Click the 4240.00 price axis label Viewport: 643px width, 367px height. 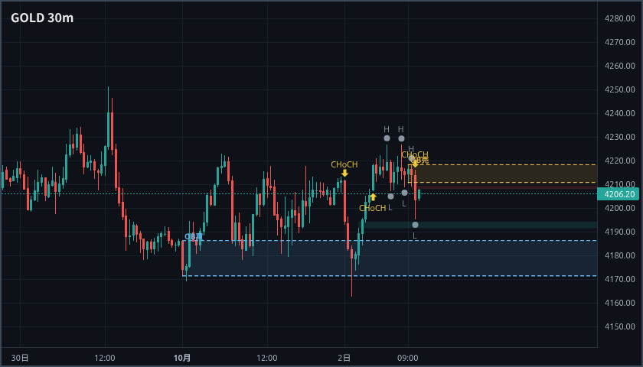click(x=619, y=113)
